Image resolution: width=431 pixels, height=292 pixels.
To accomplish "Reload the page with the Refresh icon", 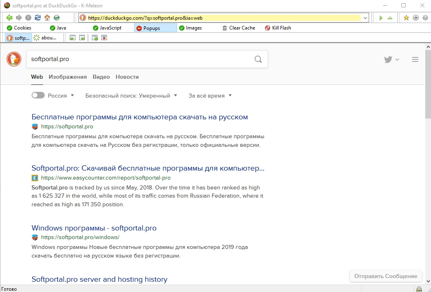I will tap(38, 18).
